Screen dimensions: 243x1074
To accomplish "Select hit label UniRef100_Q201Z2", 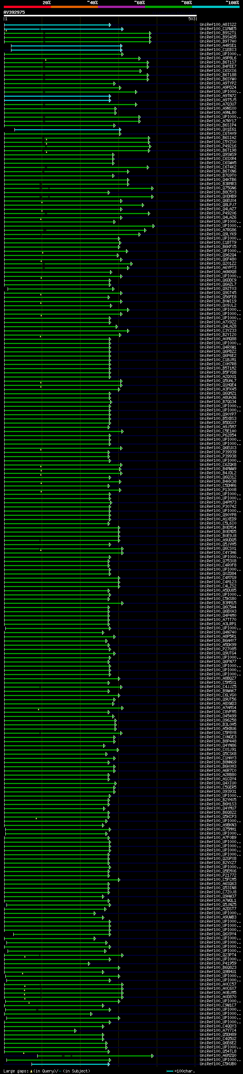I will click(x=218, y=264).
